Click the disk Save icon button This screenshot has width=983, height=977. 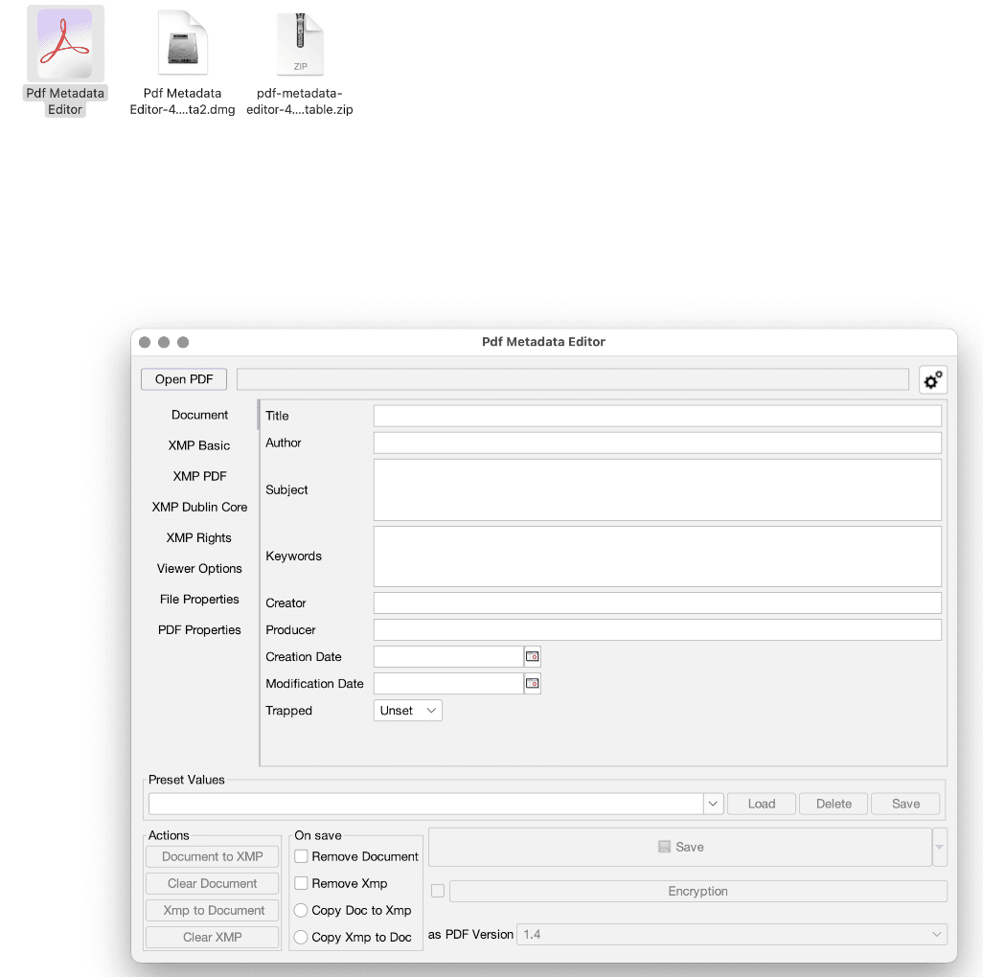[x=680, y=847]
